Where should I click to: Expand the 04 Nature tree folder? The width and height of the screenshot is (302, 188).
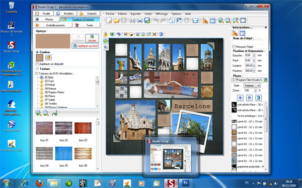(38, 89)
